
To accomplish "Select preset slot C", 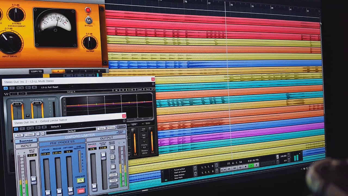I will [x=85, y=71].
